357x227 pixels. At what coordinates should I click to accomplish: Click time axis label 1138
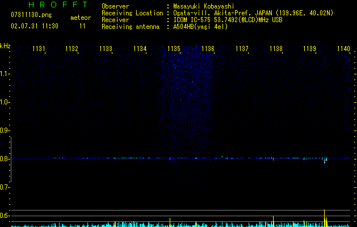276,49
